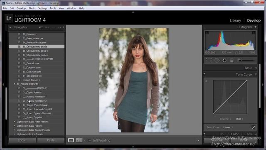Hide the top module picker panel arrow
The width and height of the screenshot is (266, 150).
[x=133, y=12]
